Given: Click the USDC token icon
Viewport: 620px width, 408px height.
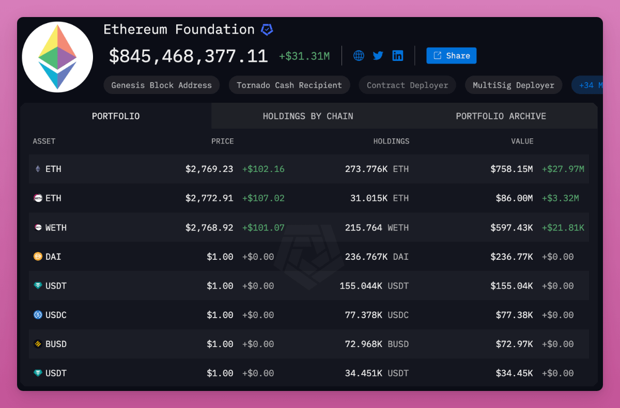Looking at the screenshot, I should pyautogui.click(x=38, y=315).
